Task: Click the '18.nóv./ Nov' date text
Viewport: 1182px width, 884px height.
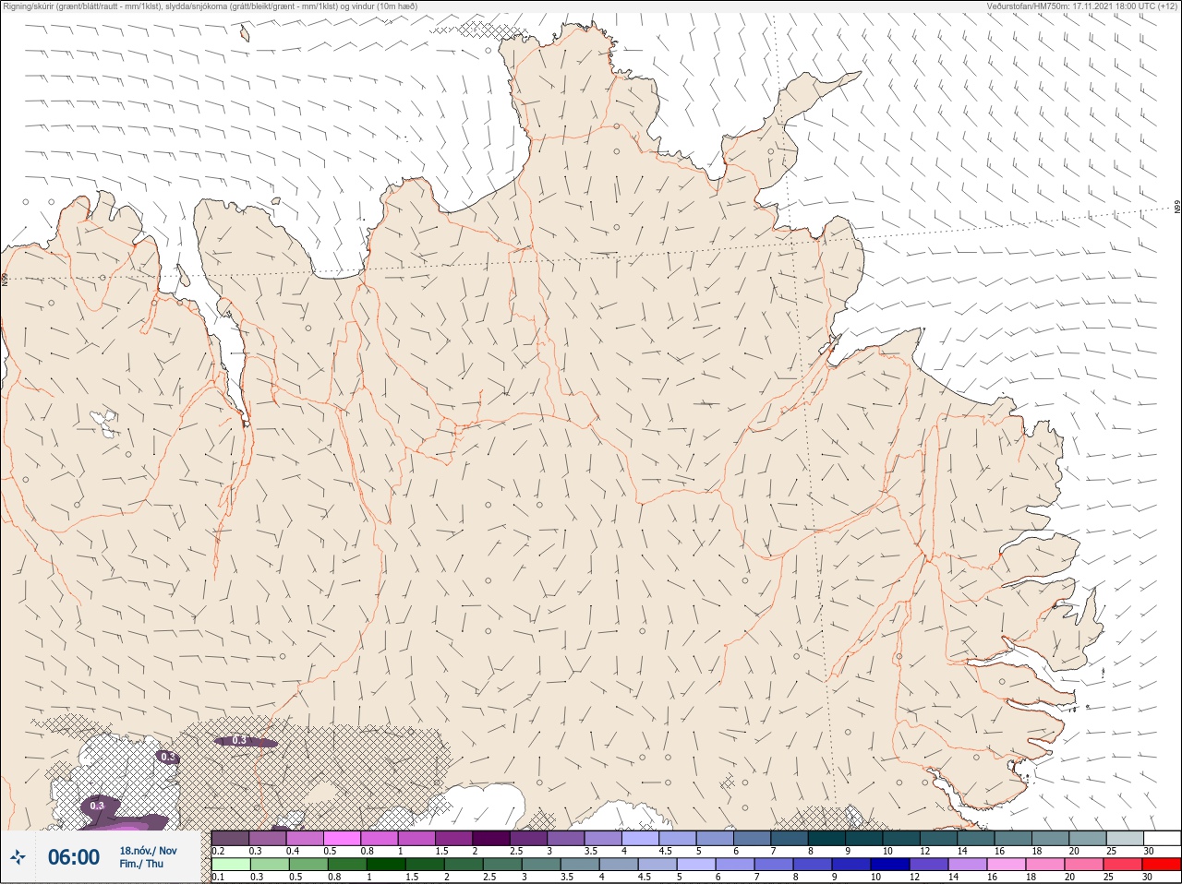Action: click(x=148, y=851)
